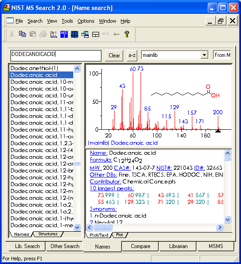This screenshot has height=264, width=241.
Task: Click names list scroll up arrow
Action: pyautogui.click(x=77, y=69)
